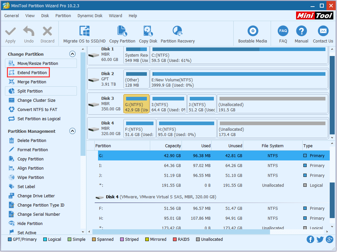The image size is (337, 252).
Task: Select the F: row in partition table
Action: [x=214, y=208]
